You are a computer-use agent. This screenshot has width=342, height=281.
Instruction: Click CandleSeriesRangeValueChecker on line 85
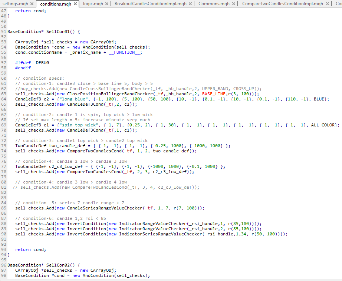tap(105, 208)
